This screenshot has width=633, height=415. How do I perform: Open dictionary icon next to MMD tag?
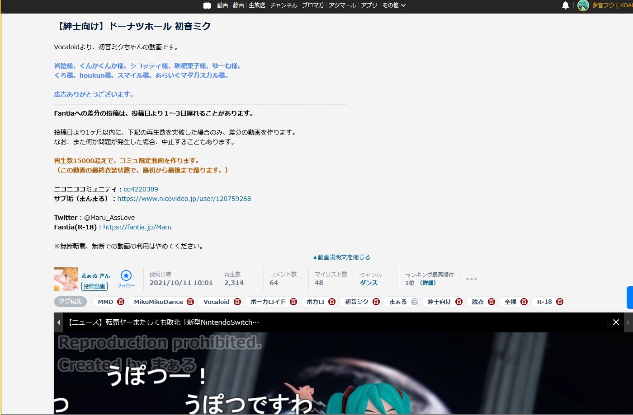(121, 302)
